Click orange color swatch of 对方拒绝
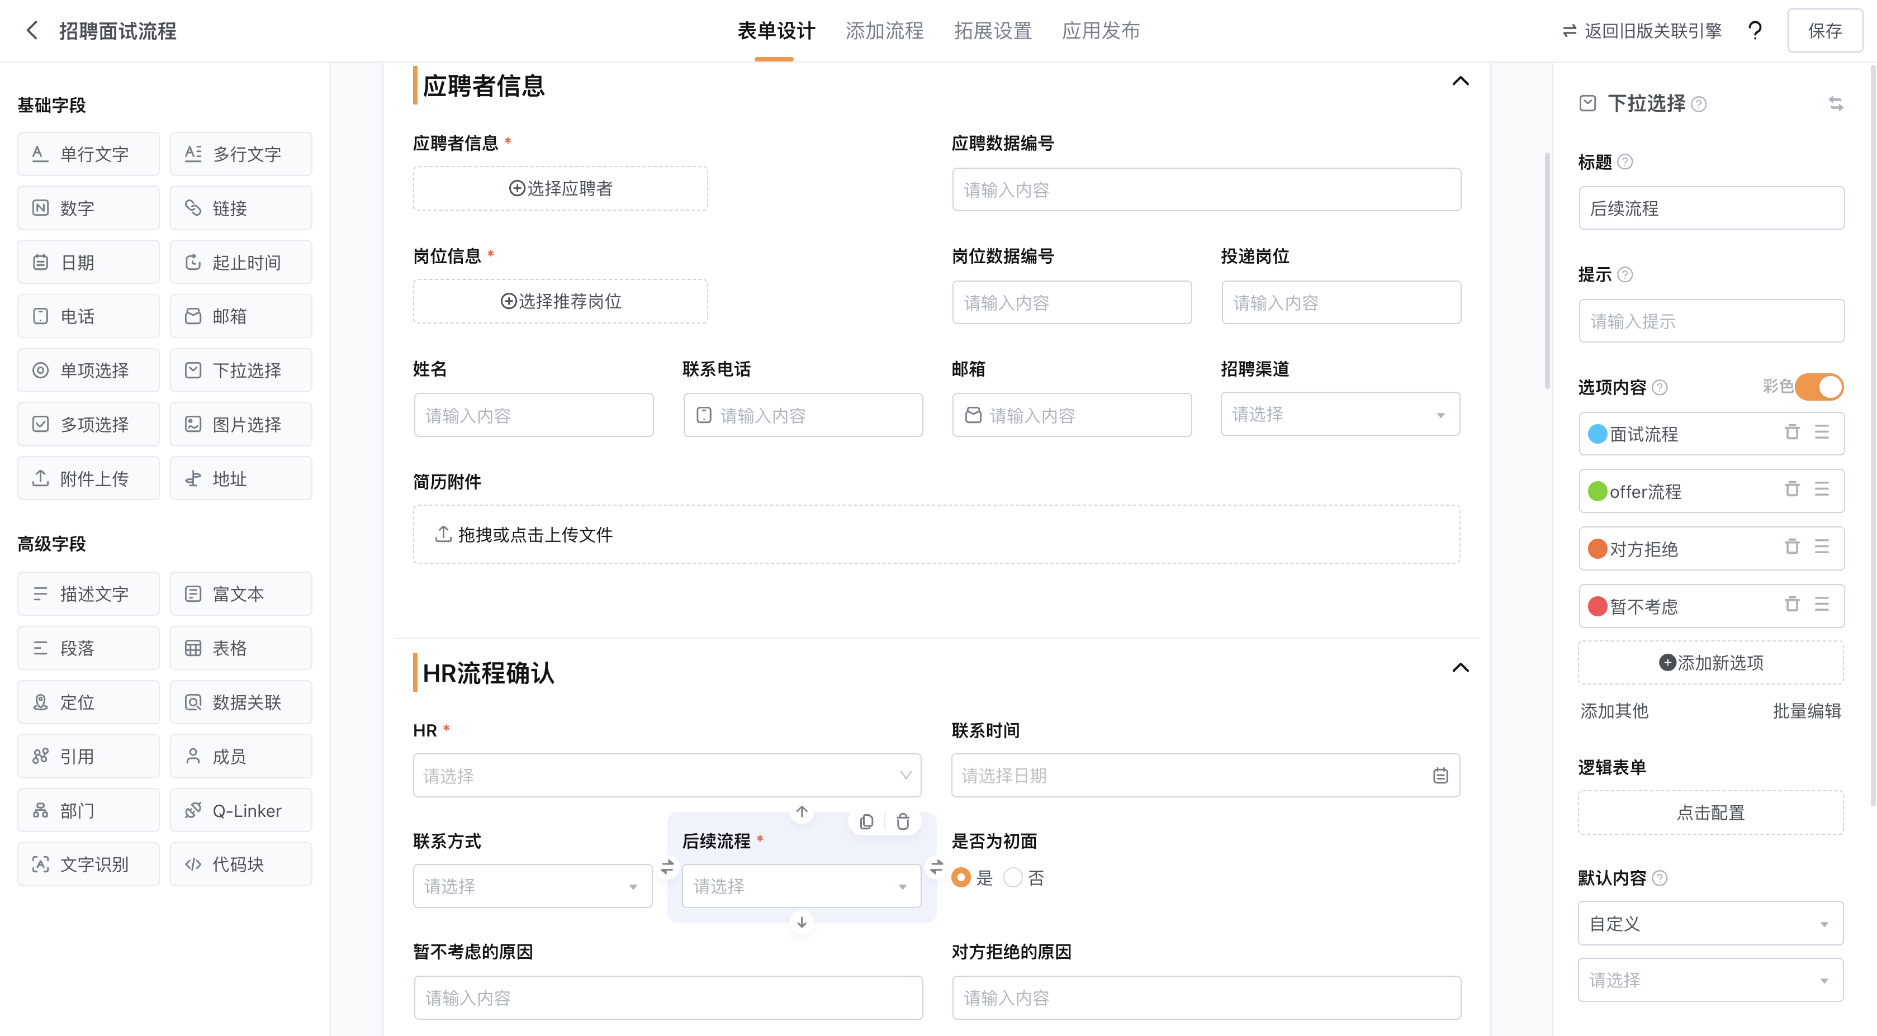Image resolution: width=1877 pixels, height=1036 pixels. point(1597,548)
